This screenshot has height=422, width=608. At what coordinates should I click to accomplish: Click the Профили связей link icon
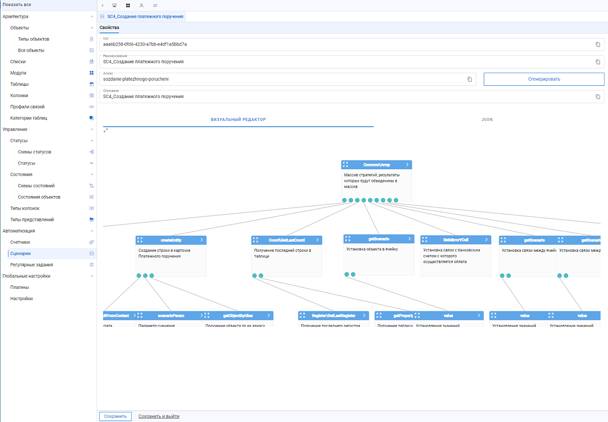pos(91,107)
